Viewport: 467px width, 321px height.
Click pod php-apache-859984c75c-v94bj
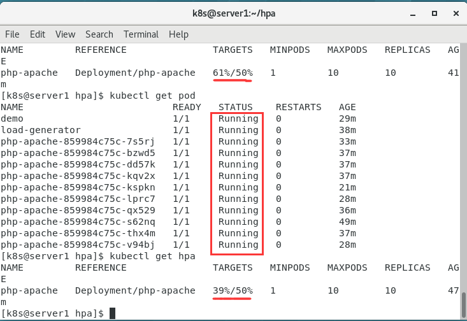(x=78, y=245)
